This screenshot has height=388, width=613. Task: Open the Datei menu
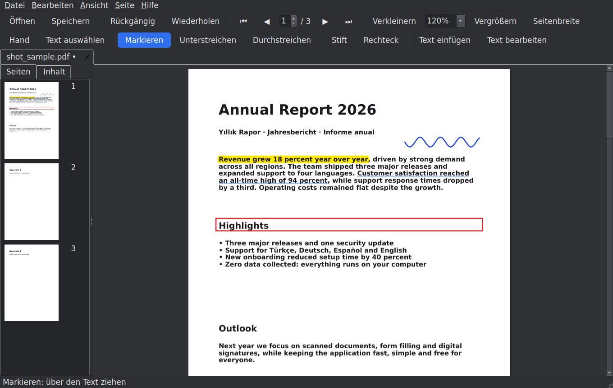coord(14,5)
